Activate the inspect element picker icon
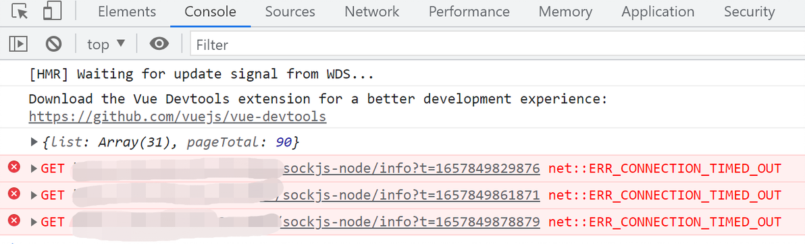Image resolution: width=805 pixels, height=244 pixels. pyautogui.click(x=20, y=11)
